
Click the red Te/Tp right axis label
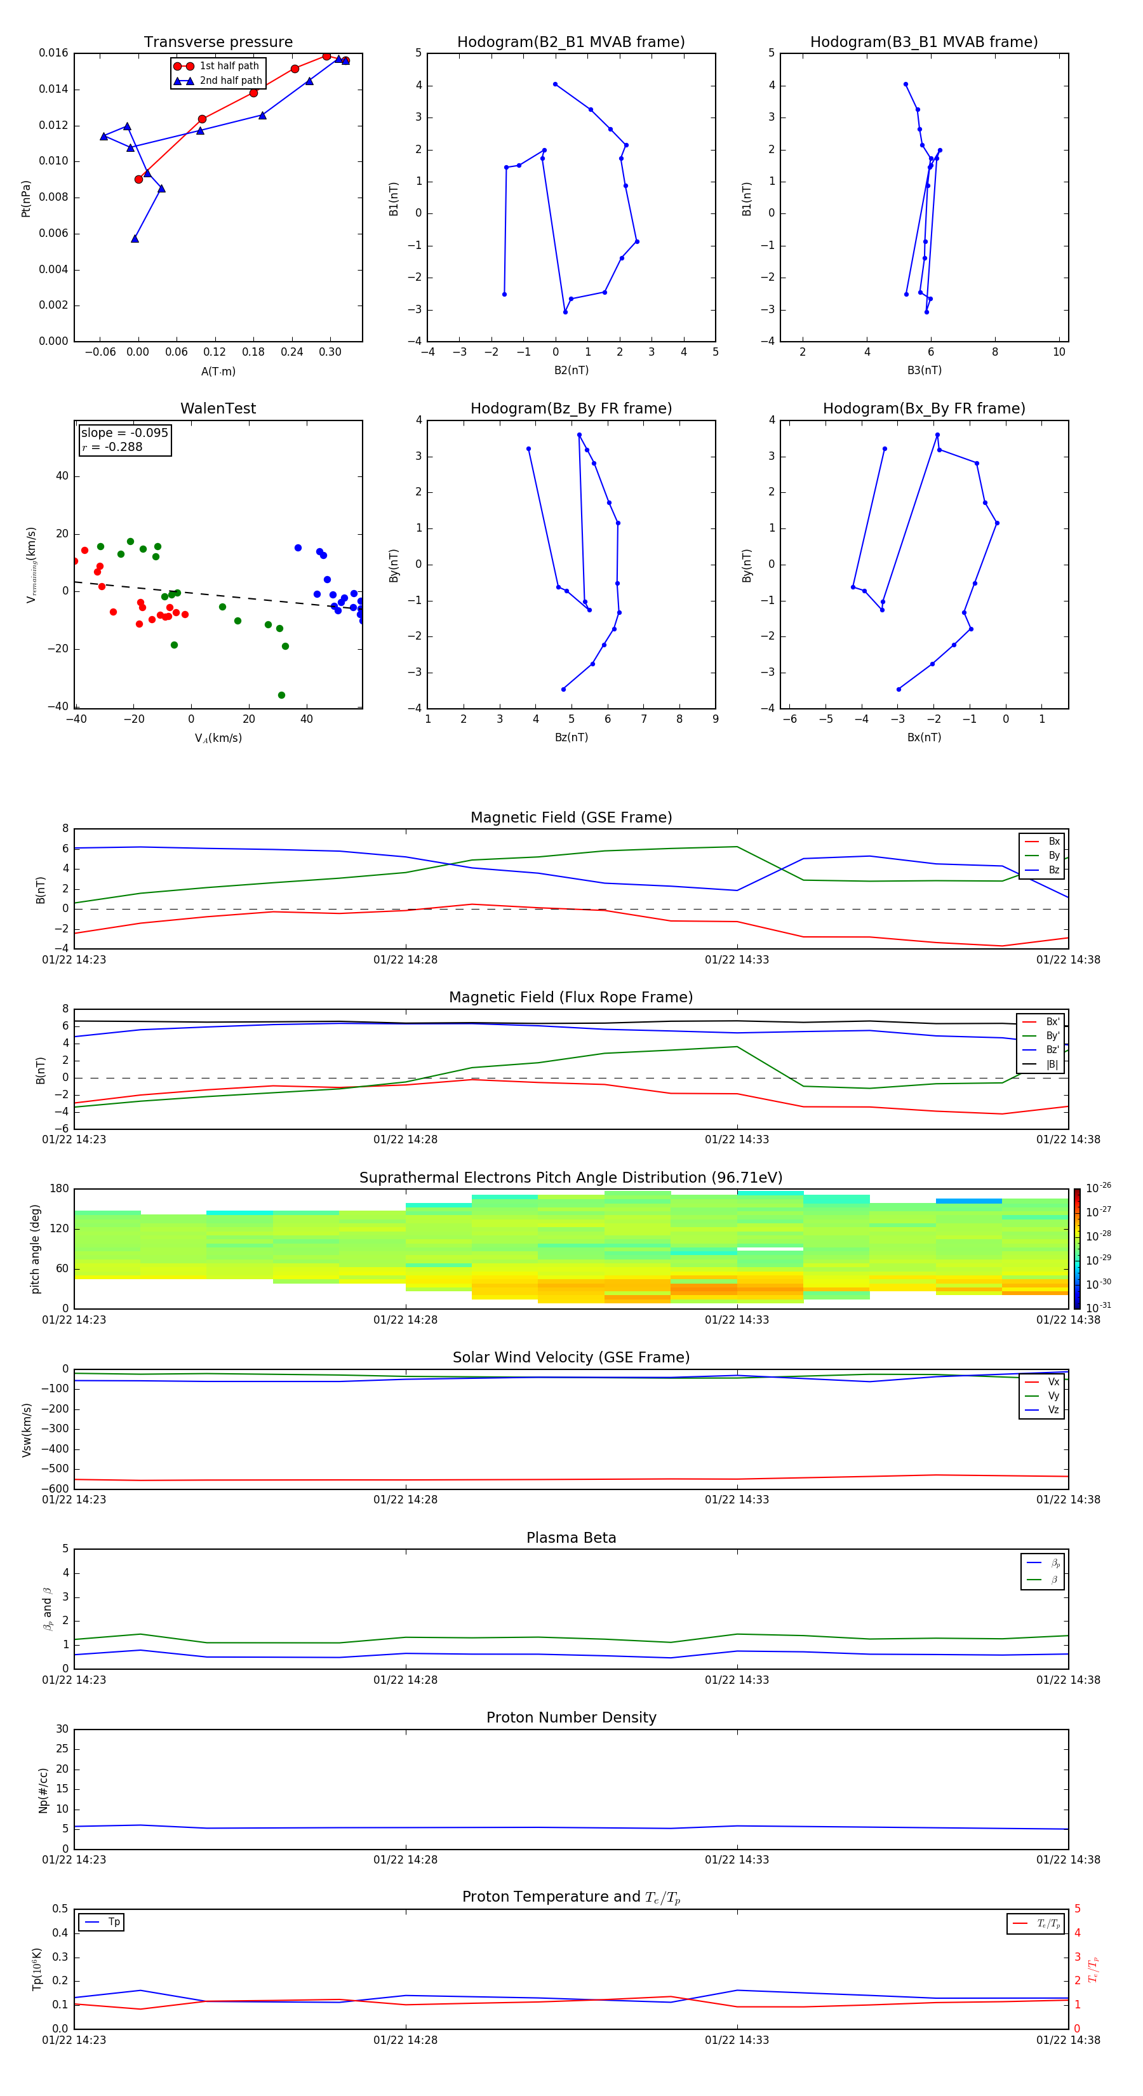click(1093, 1970)
